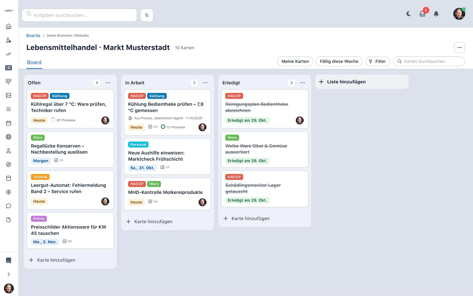Click the filter settings icon beside the search bar

coord(147,15)
